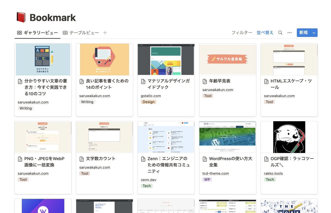Open the Material Design guidebook cover thumbnail
This screenshot has height=213, width=331.
tap(166, 59)
